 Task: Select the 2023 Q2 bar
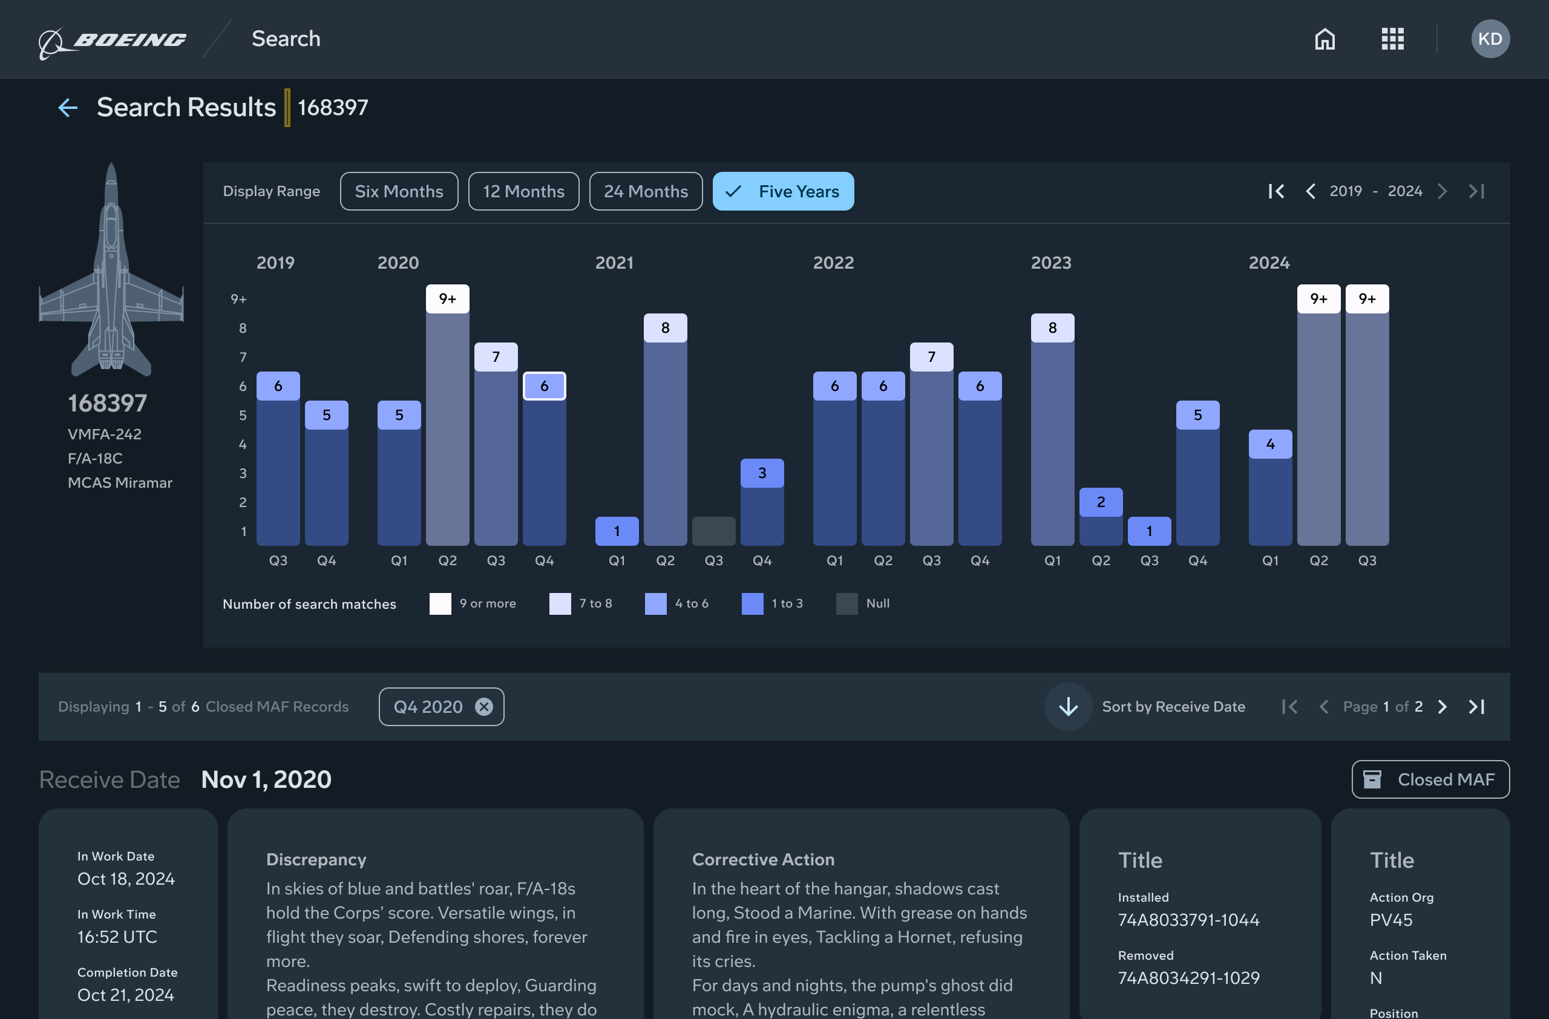coord(1101,517)
